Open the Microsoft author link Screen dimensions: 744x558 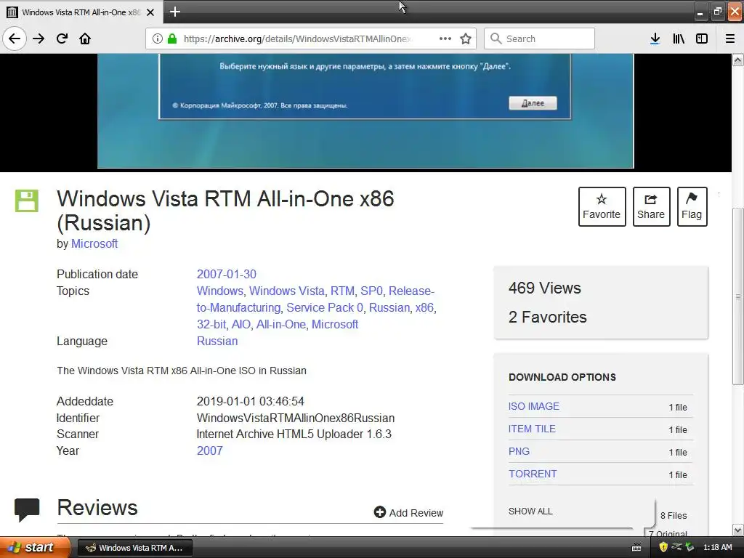[94, 243]
